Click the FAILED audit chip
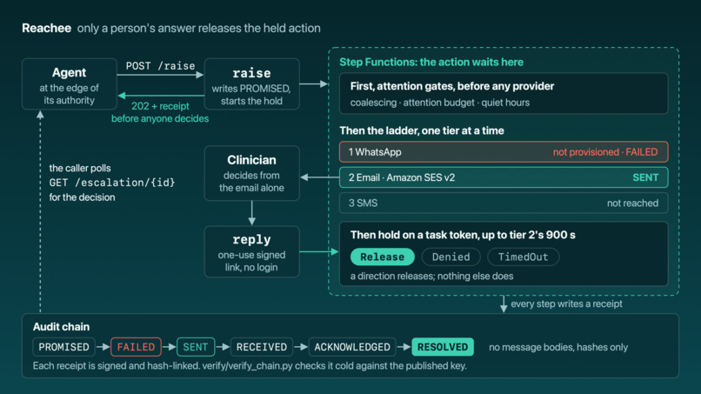 [x=136, y=347]
